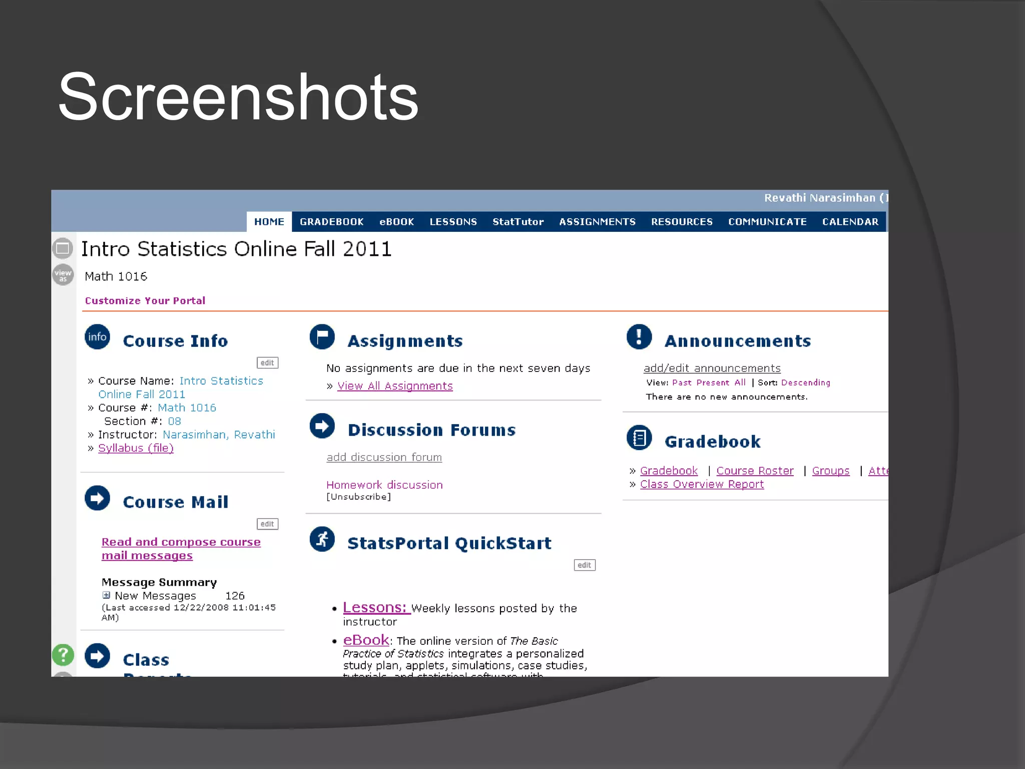The width and height of the screenshot is (1025, 769).
Task: Click the Gradebook notebook icon
Action: tap(639, 438)
